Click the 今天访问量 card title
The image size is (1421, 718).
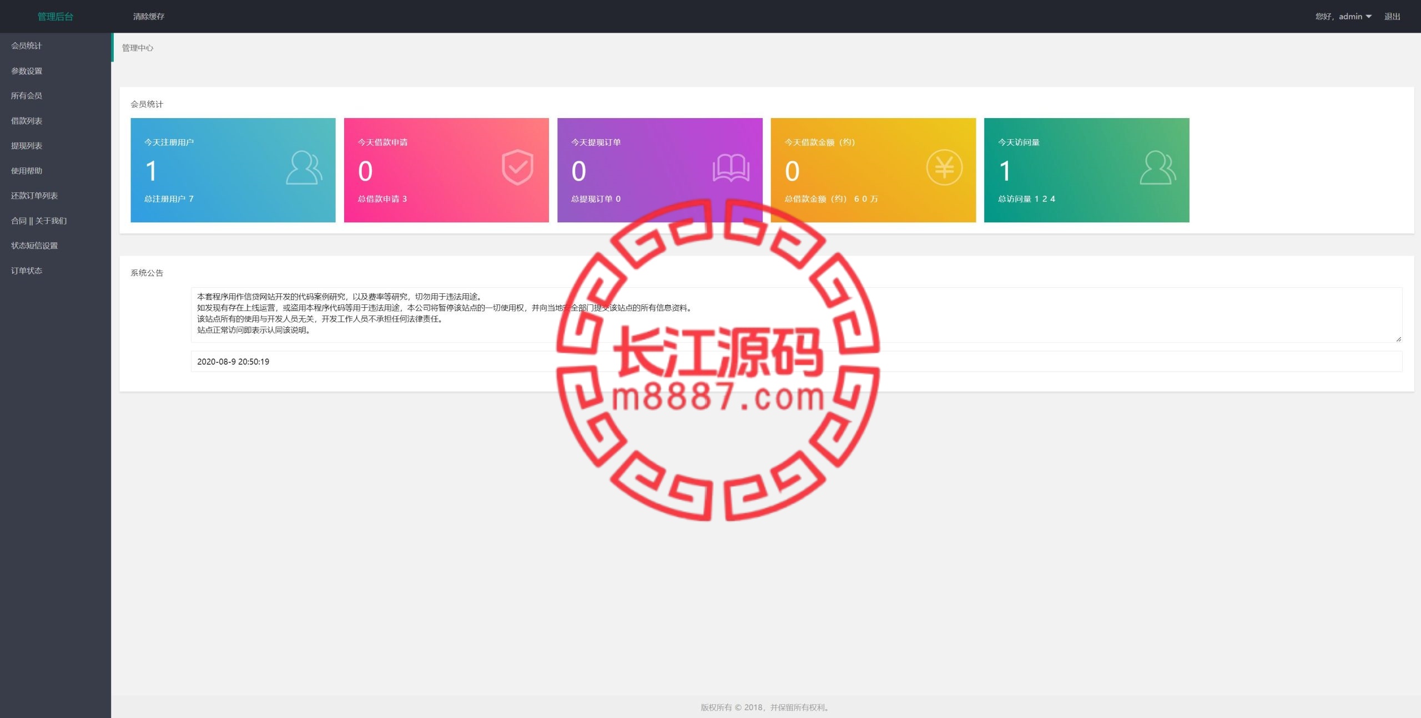(1019, 142)
